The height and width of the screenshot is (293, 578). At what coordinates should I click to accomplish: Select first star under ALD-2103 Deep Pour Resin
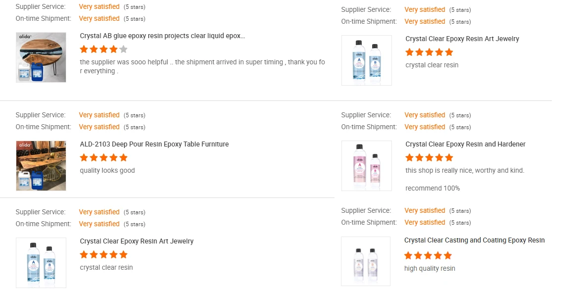pyautogui.click(x=84, y=157)
